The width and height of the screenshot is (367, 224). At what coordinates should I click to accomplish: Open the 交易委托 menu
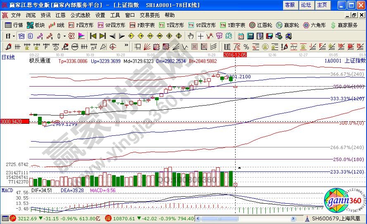coord(150,15)
